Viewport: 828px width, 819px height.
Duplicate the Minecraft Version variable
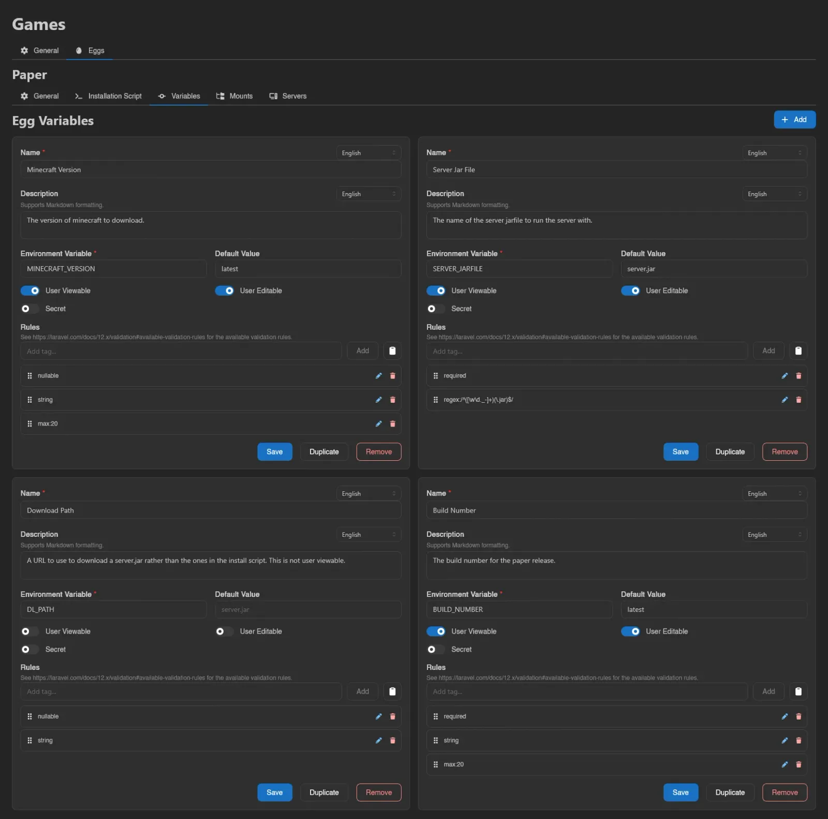click(x=324, y=452)
